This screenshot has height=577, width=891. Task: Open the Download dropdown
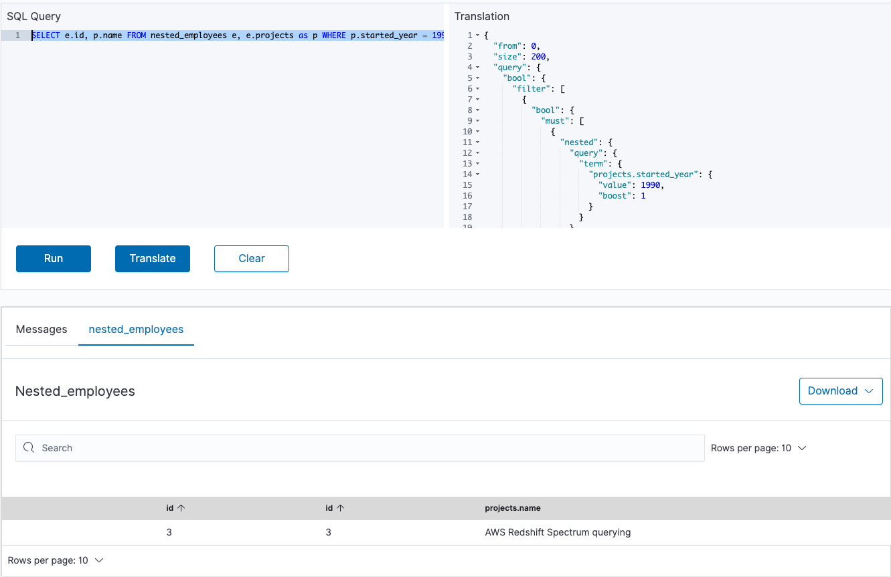click(841, 390)
